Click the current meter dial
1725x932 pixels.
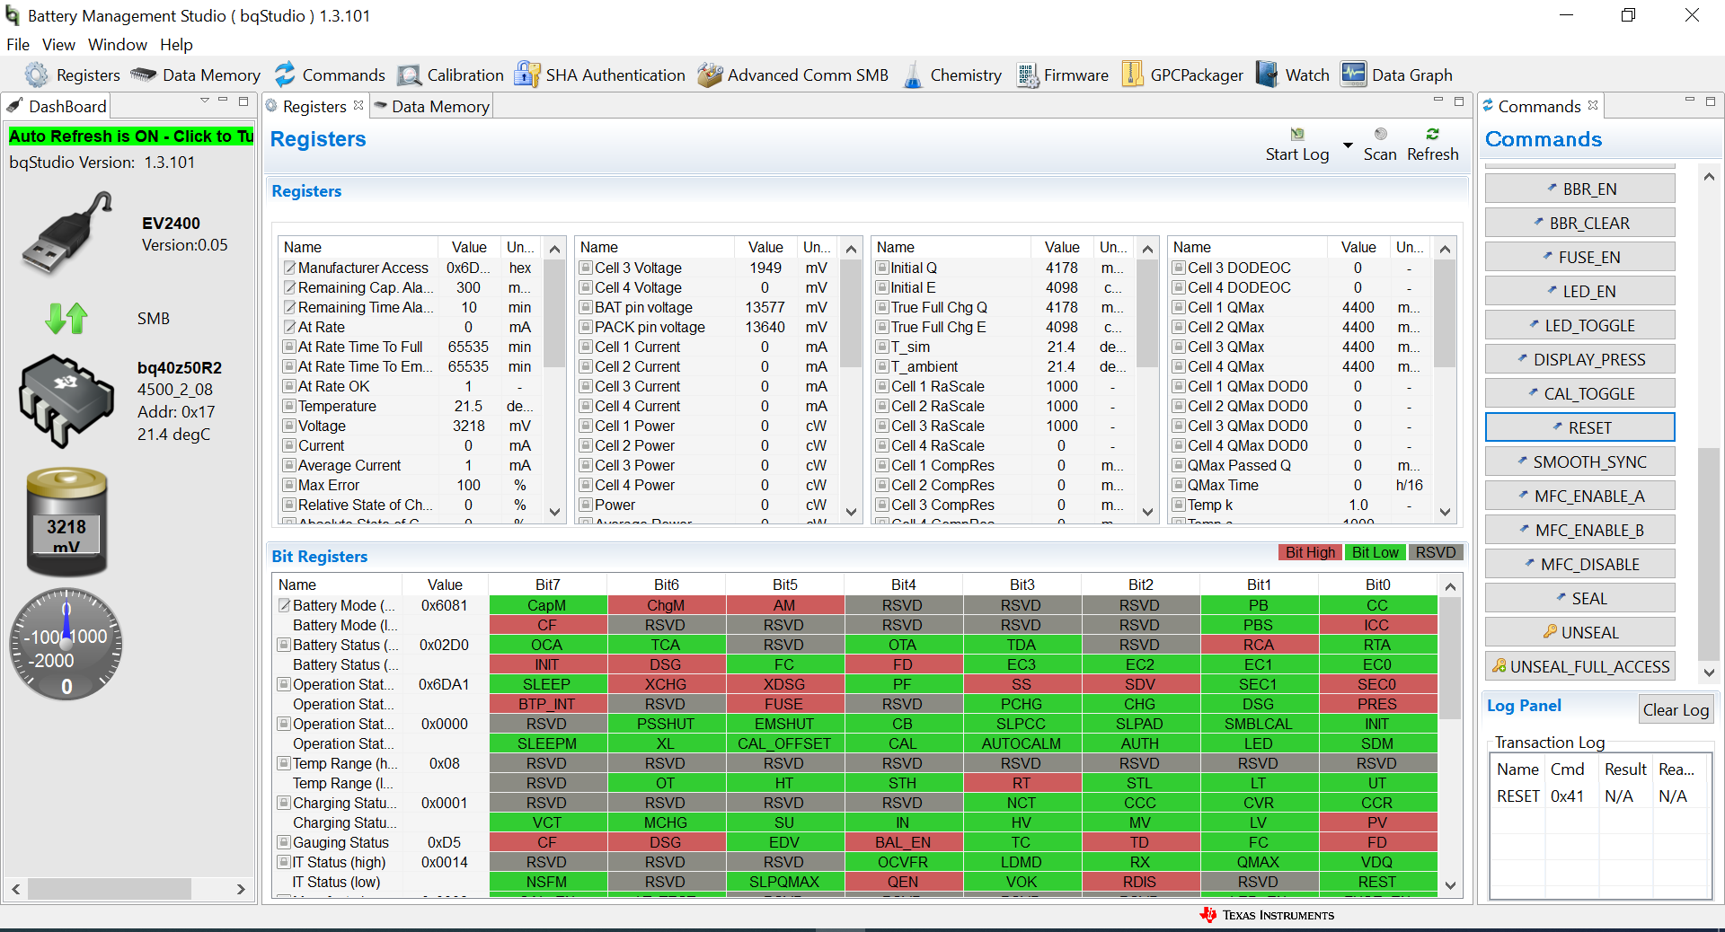point(66,644)
